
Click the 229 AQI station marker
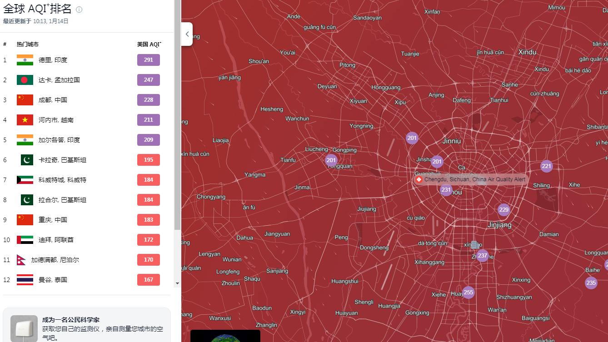coord(503,210)
